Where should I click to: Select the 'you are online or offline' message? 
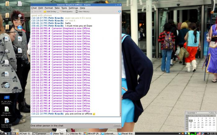click(x=79, y=114)
